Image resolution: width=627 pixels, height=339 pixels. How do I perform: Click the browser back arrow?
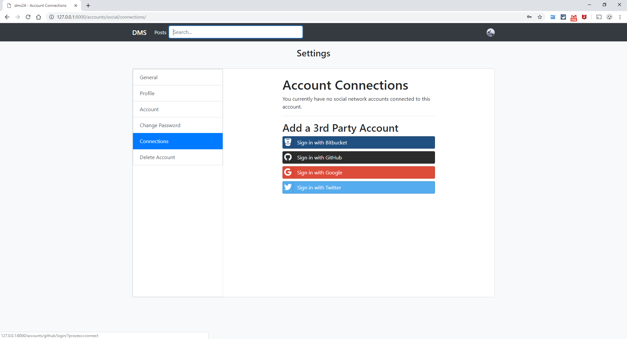click(7, 17)
